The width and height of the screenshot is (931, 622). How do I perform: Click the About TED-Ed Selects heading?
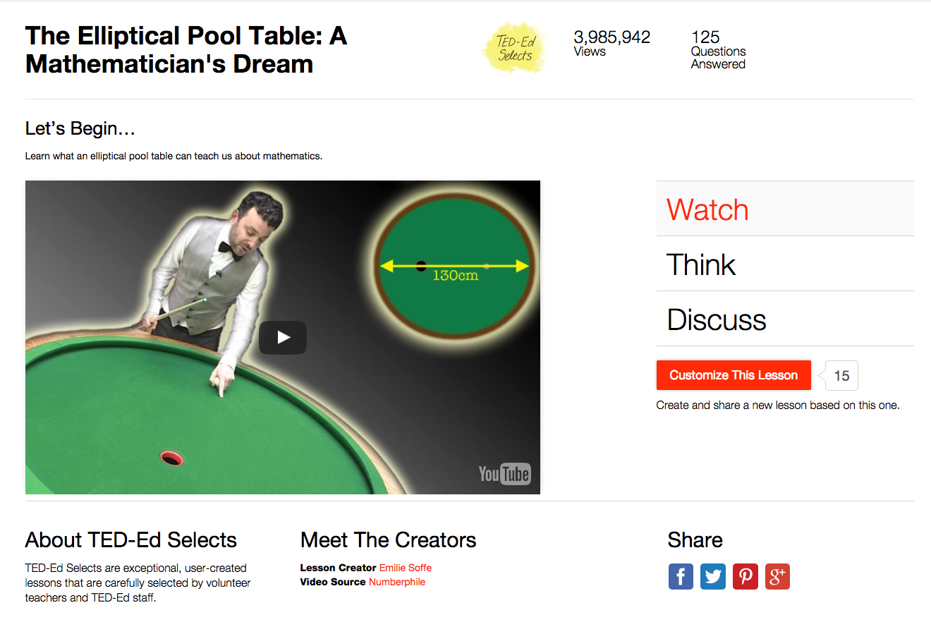click(130, 540)
